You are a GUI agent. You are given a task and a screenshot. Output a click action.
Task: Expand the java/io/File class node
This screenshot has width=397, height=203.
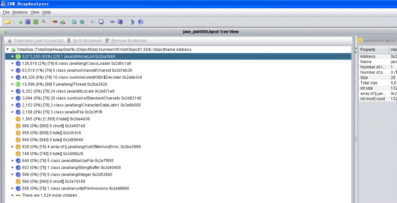13,112
